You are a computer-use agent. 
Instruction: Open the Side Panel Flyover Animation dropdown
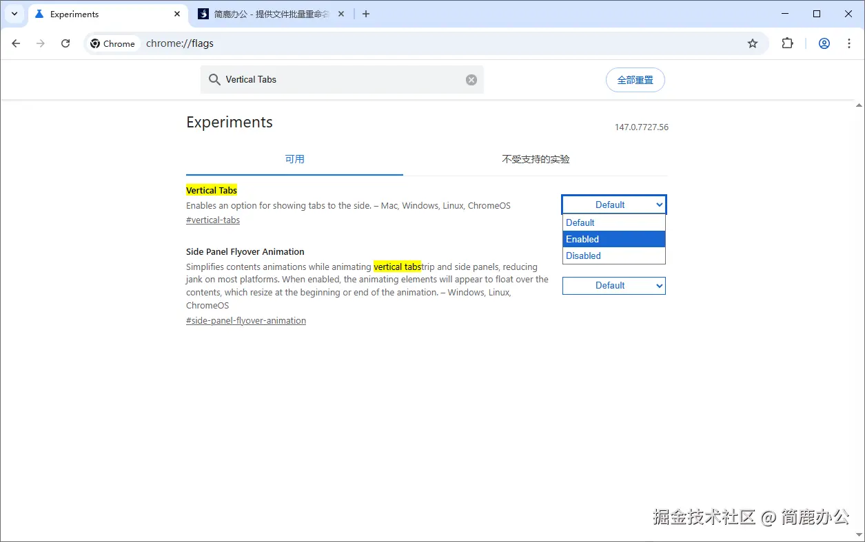614,285
